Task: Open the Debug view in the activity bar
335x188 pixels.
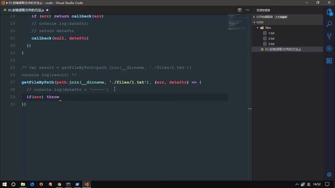Action: 329,49
